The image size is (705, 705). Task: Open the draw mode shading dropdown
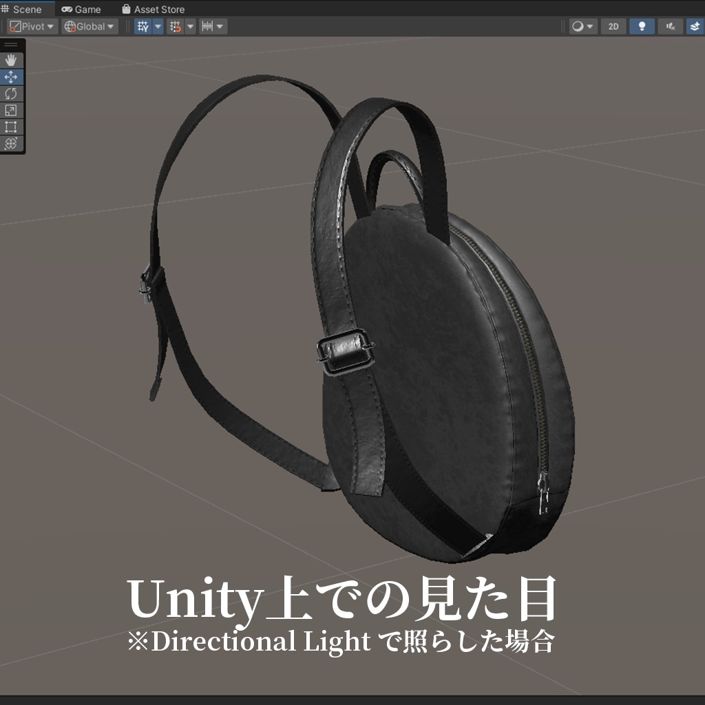582,27
